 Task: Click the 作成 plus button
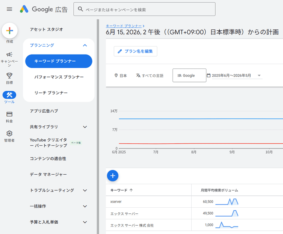10,31
